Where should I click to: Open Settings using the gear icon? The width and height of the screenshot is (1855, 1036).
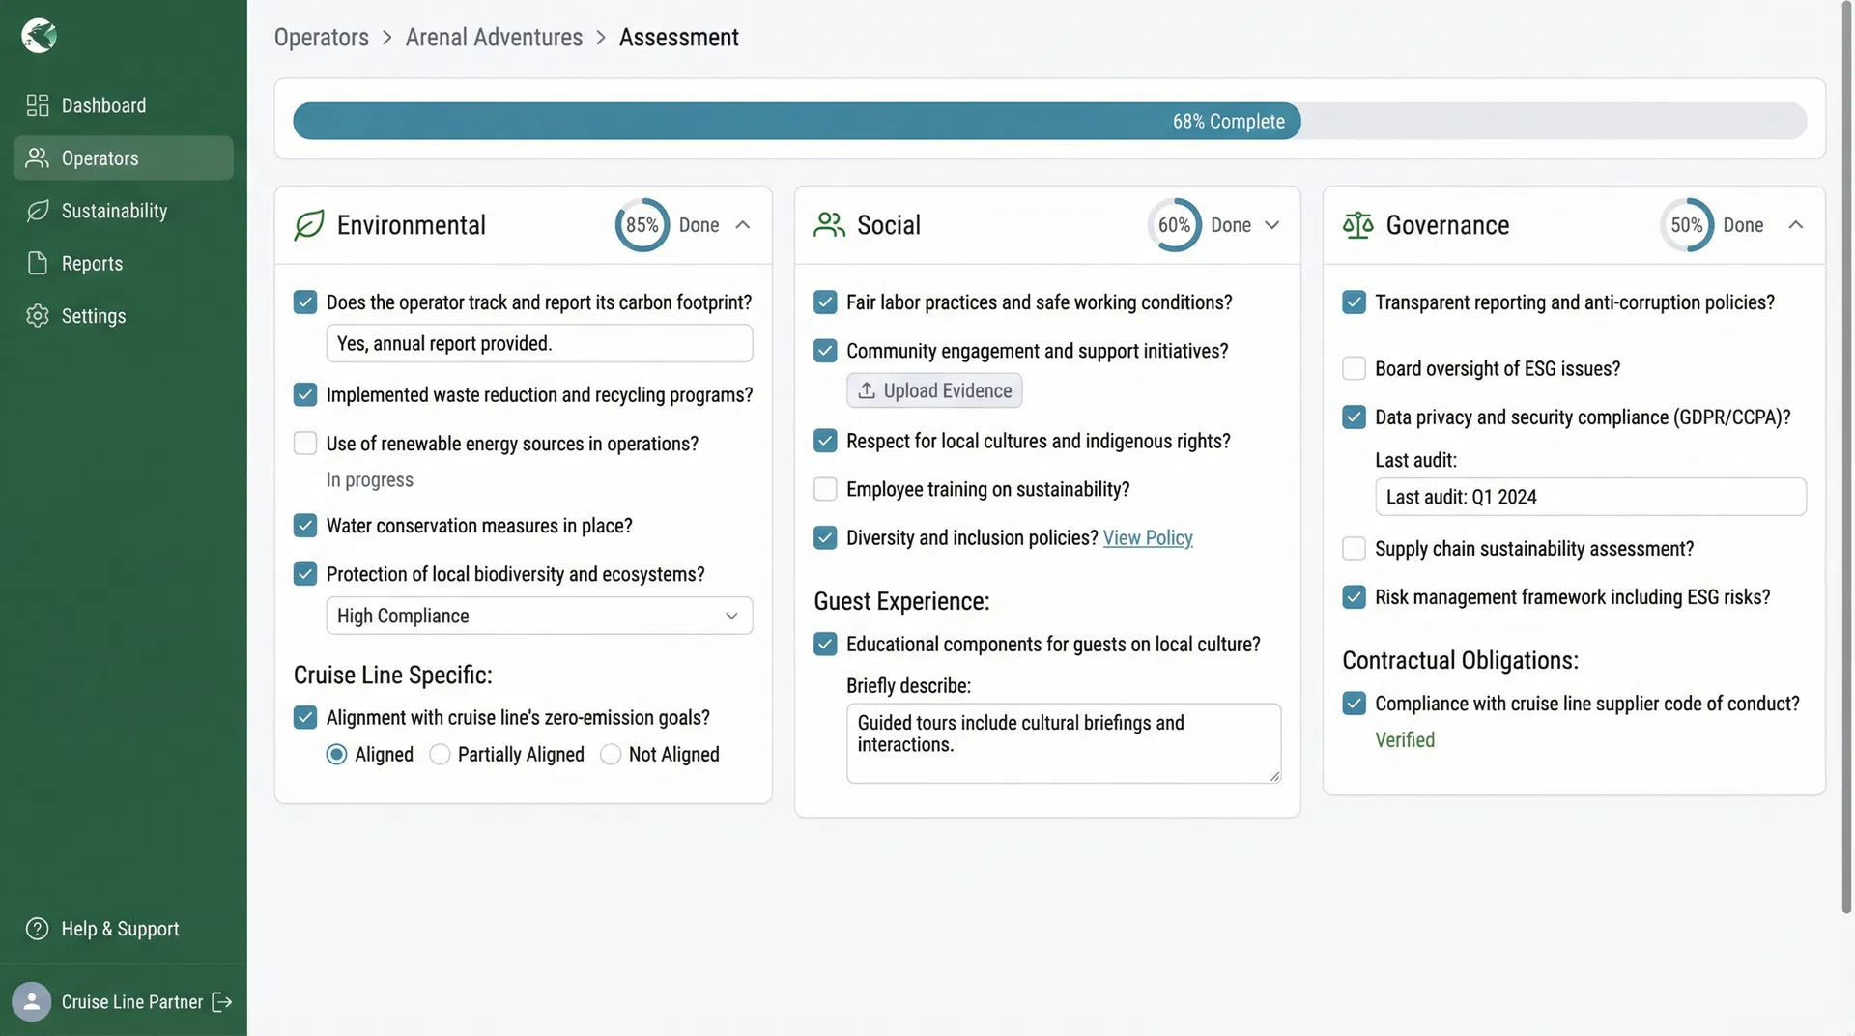[x=38, y=315]
